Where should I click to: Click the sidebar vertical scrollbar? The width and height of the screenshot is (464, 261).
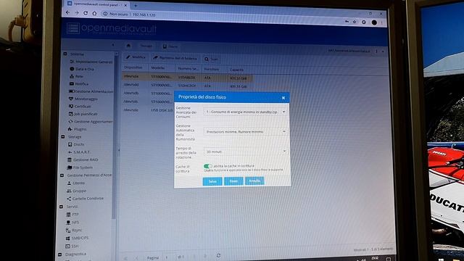click(x=114, y=136)
